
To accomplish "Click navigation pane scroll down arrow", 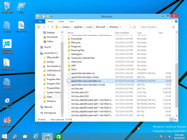I will pyautogui.click(x=62, y=116).
